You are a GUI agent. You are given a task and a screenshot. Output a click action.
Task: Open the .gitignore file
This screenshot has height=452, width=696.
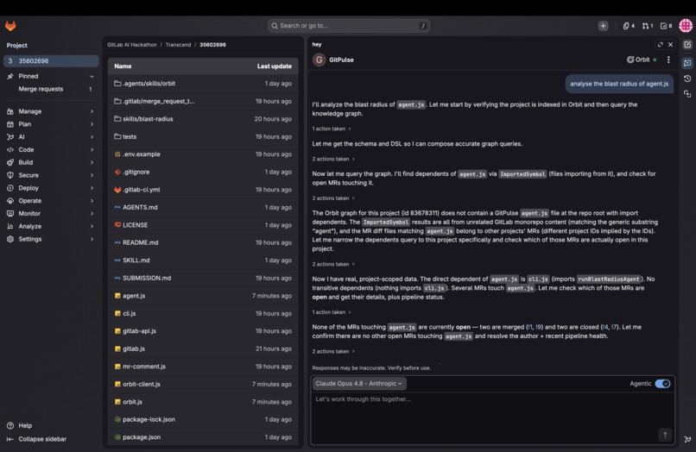(x=136, y=172)
